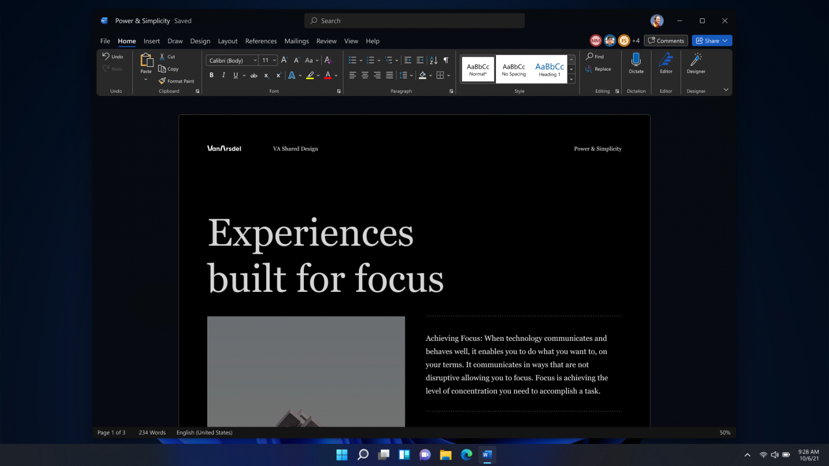Toggle italic formatting
Screen dimensions: 829x466
pos(223,75)
